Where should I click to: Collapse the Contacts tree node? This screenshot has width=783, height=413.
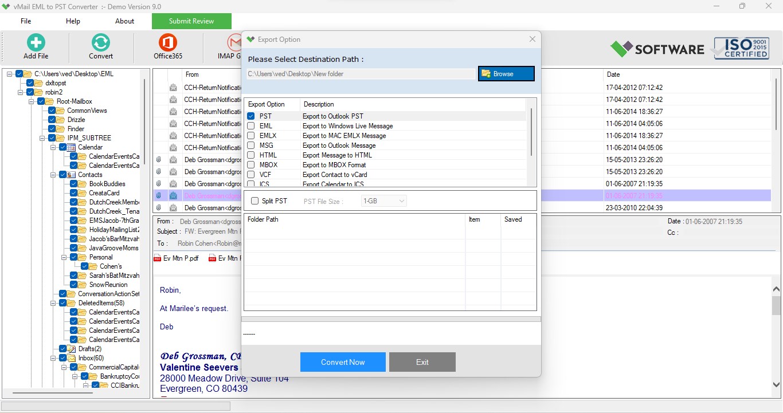pos(53,175)
